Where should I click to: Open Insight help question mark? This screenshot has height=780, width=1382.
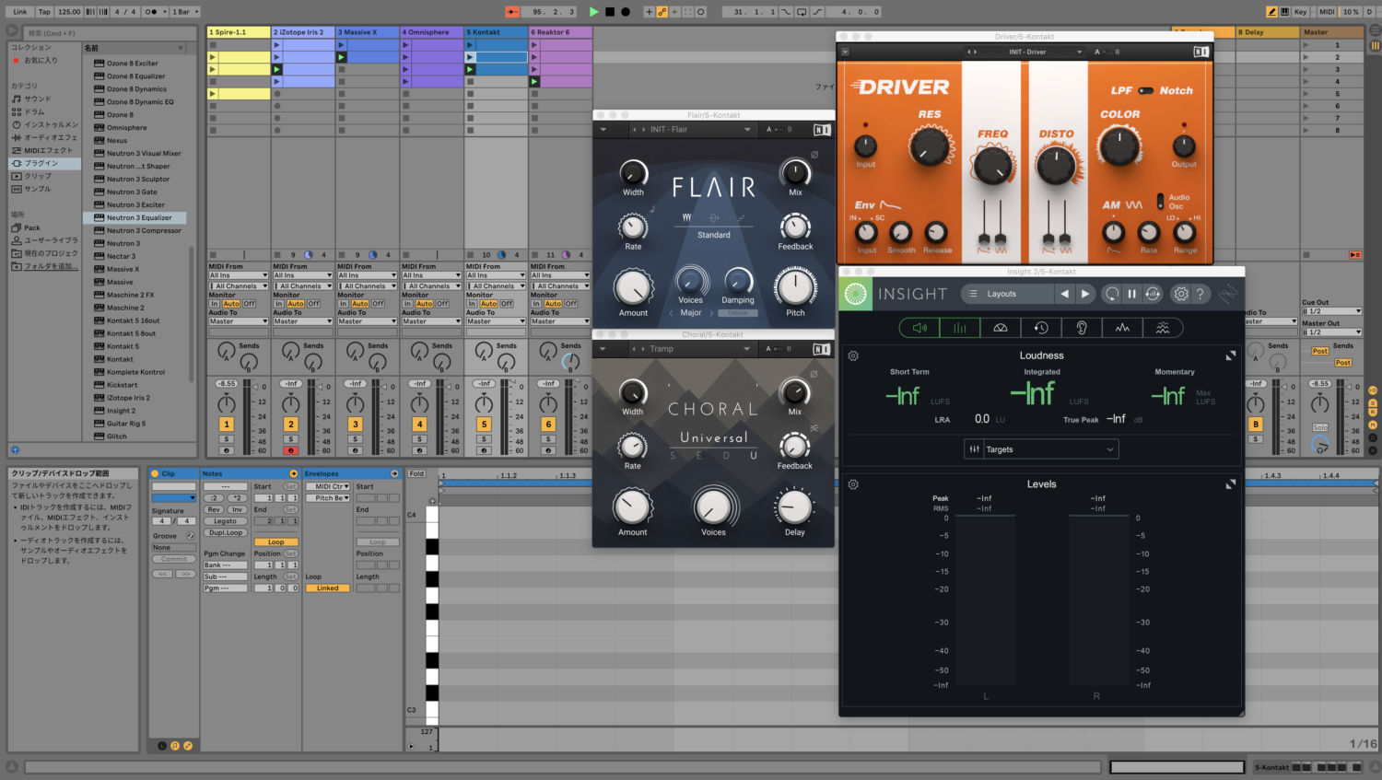click(1200, 294)
